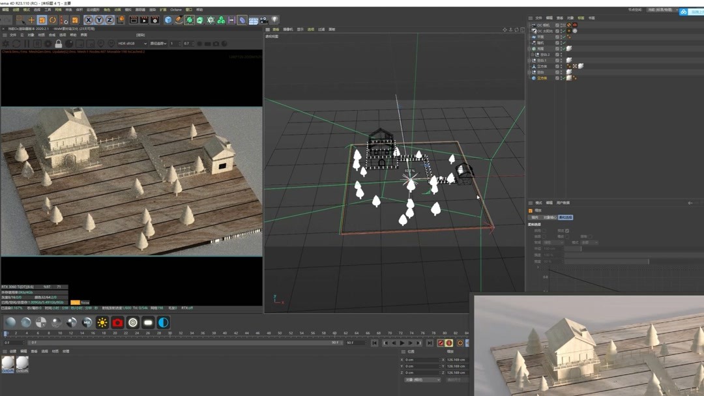Click the light bulb icon in toolbar

pyautogui.click(x=274, y=20)
